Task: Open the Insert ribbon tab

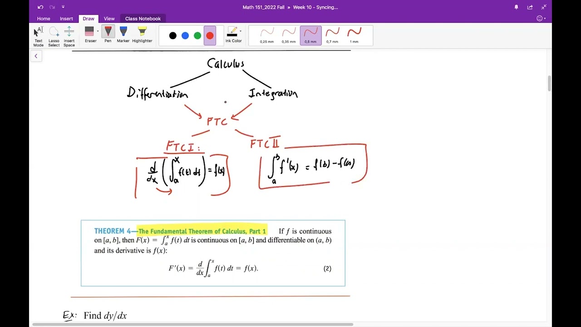Action: tap(66, 19)
